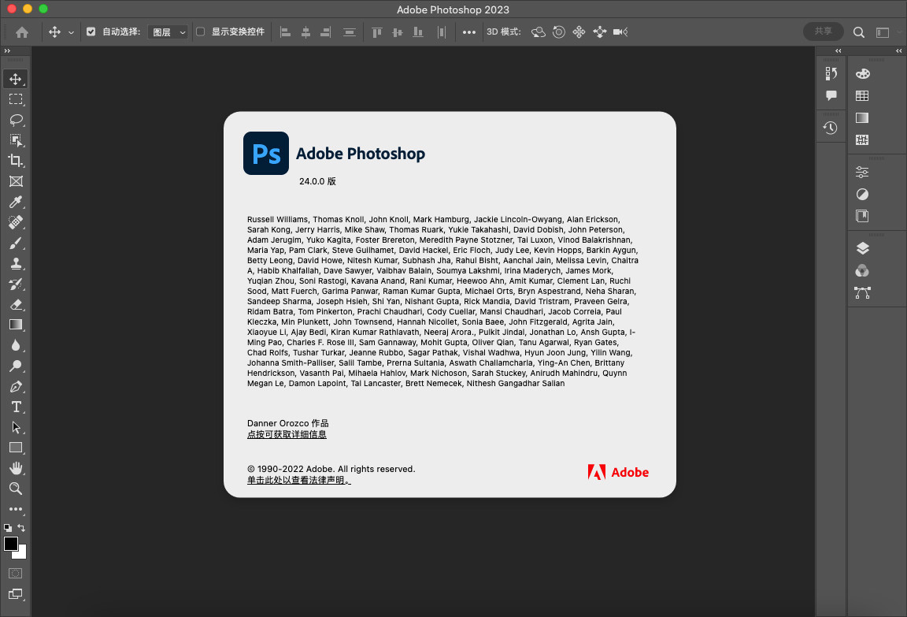907x617 pixels.
Task: Expand the narrow icon panel column arrows
Action: pos(839,51)
